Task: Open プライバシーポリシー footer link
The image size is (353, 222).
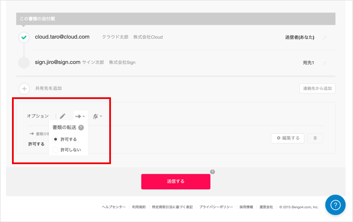Action: point(216,207)
